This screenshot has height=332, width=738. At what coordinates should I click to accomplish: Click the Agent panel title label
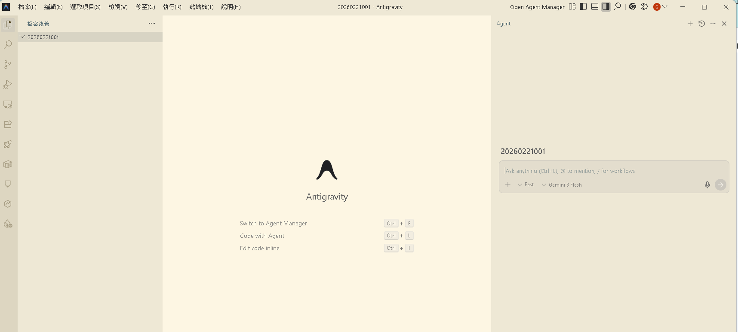click(504, 24)
